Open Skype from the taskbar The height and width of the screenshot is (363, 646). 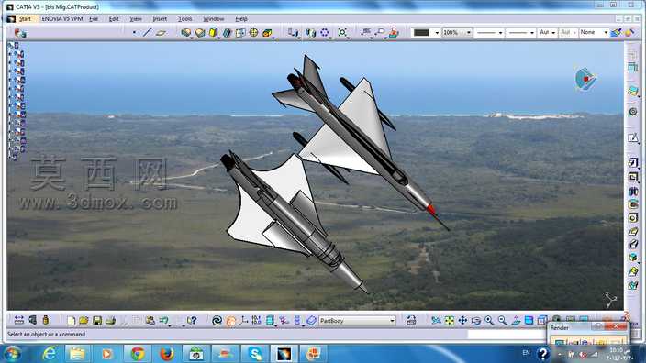tap(254, 354)
